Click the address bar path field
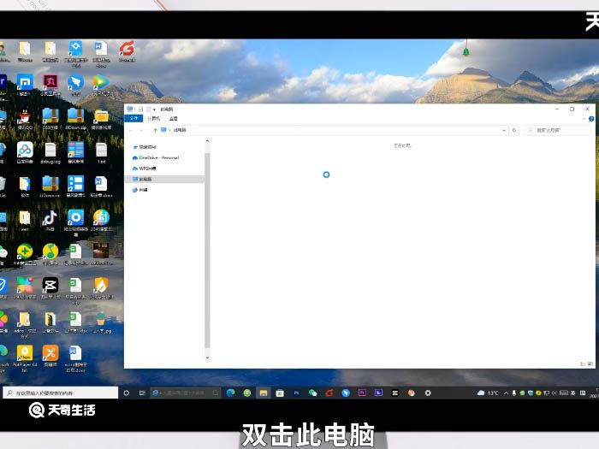The image size is (599, 449). (332, 130)
